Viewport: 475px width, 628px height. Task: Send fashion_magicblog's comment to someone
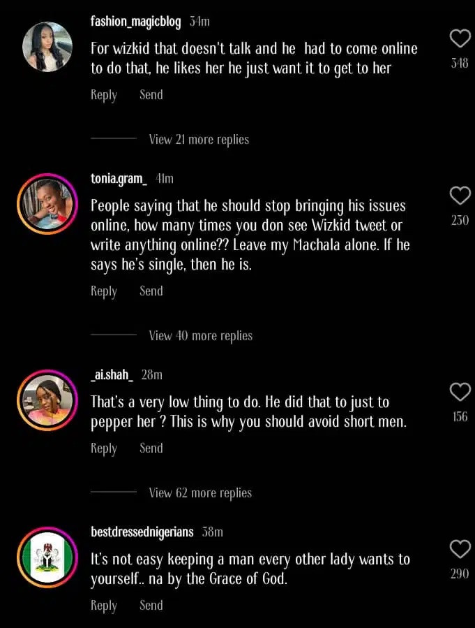pos(151,95)
